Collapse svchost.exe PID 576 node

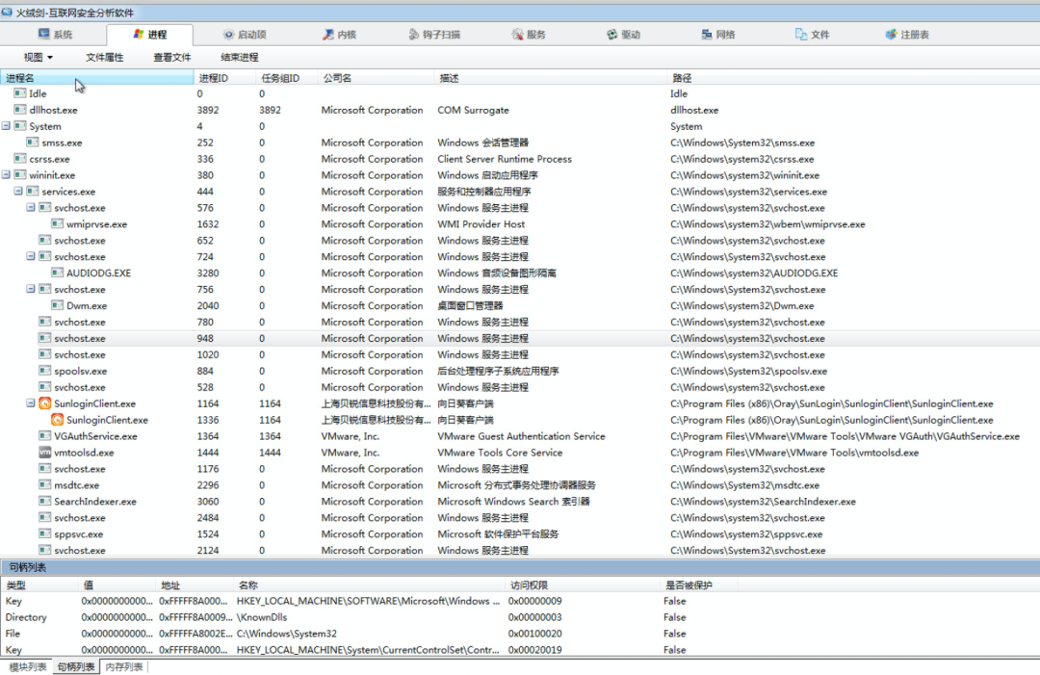coord(31,208)
